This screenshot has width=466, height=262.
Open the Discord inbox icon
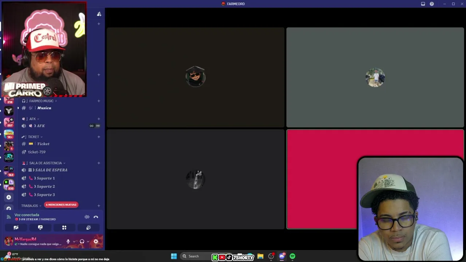[x=423, y=4]
